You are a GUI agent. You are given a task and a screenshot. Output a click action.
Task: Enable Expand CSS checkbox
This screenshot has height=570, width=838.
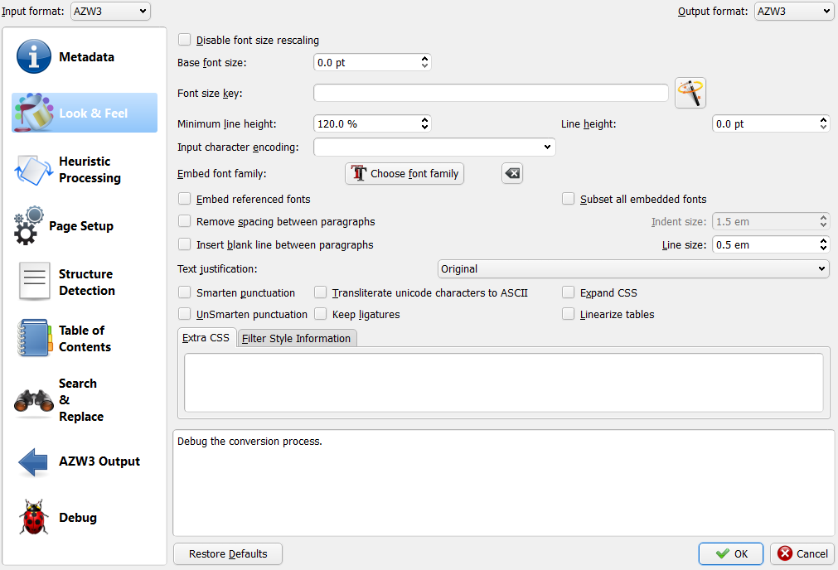click(x=568, y=292)
